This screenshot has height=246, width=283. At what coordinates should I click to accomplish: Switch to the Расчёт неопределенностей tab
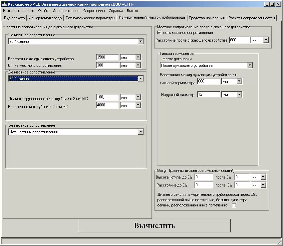(x=252, y=18)
